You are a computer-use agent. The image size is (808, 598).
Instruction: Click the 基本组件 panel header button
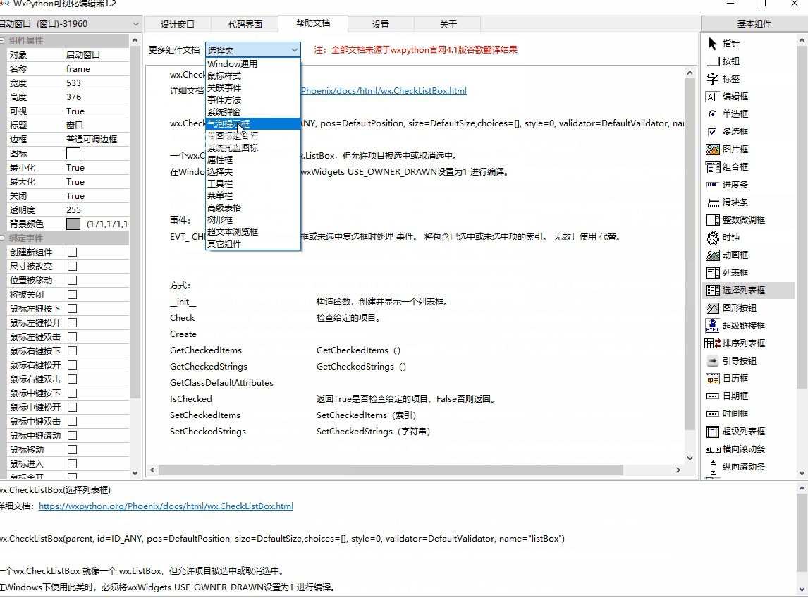pyautogui.click(x=754, y=24)
